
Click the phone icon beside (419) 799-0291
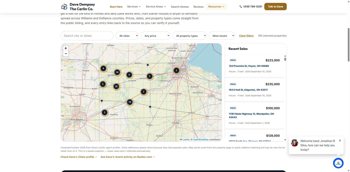click(241, 6)
